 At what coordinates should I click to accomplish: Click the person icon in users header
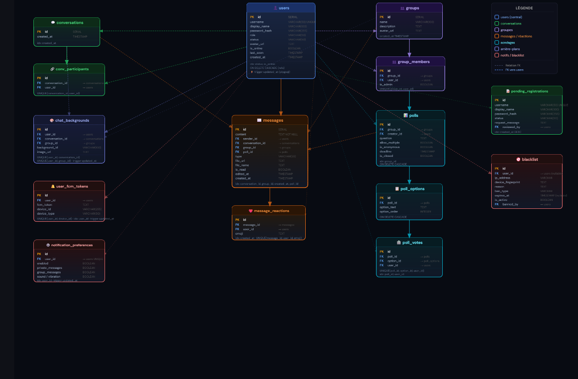(x=275, y=8)
